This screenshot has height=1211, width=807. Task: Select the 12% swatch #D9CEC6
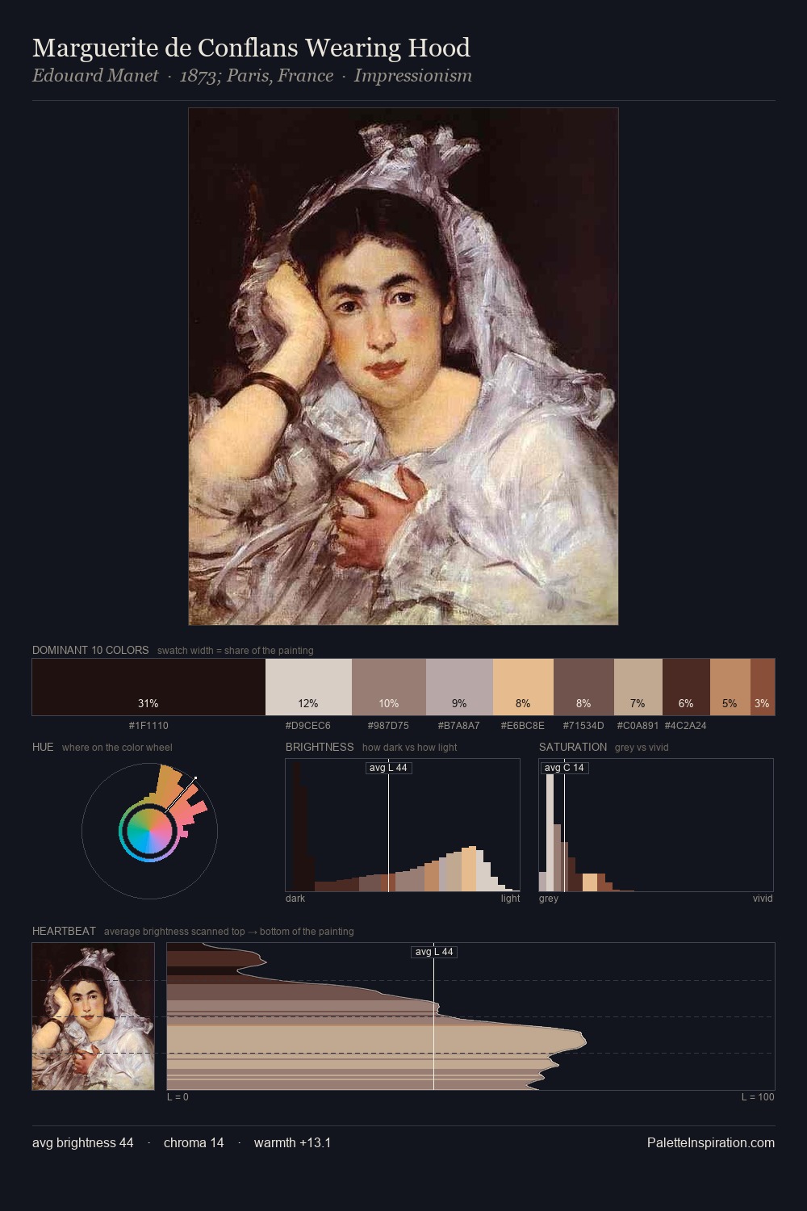(308, 687)
